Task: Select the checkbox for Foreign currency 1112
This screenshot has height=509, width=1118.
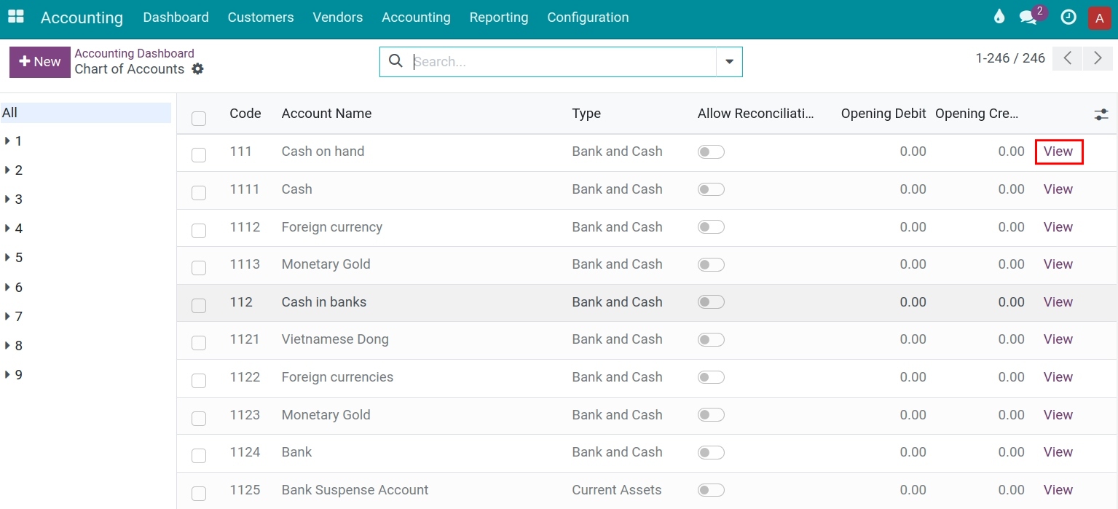Action: (x=199, y=230)
